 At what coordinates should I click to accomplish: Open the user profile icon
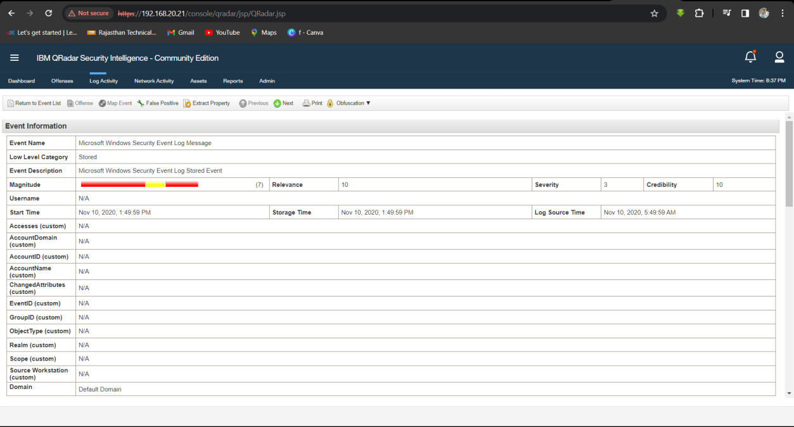[779, 58]
